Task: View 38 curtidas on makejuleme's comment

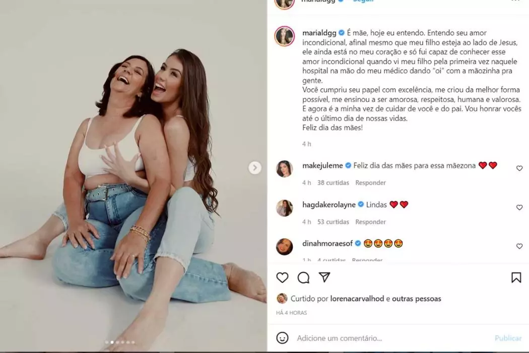Action: click(333, 183)
